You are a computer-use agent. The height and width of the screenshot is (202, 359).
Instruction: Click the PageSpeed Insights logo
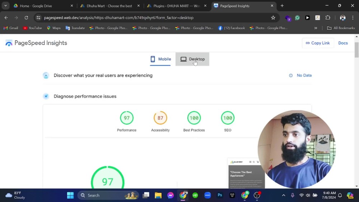coord(36,43)
